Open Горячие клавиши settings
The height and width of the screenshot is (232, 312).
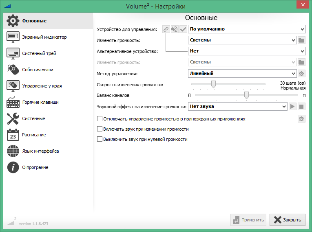(x=48, y=102)
